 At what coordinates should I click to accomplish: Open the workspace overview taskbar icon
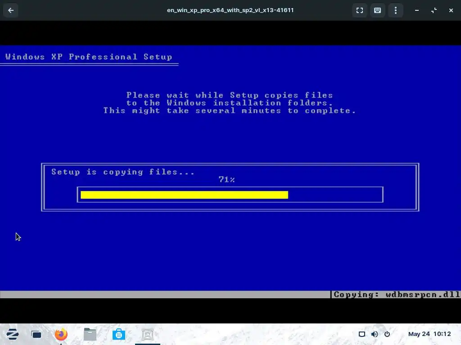point(36,334)
